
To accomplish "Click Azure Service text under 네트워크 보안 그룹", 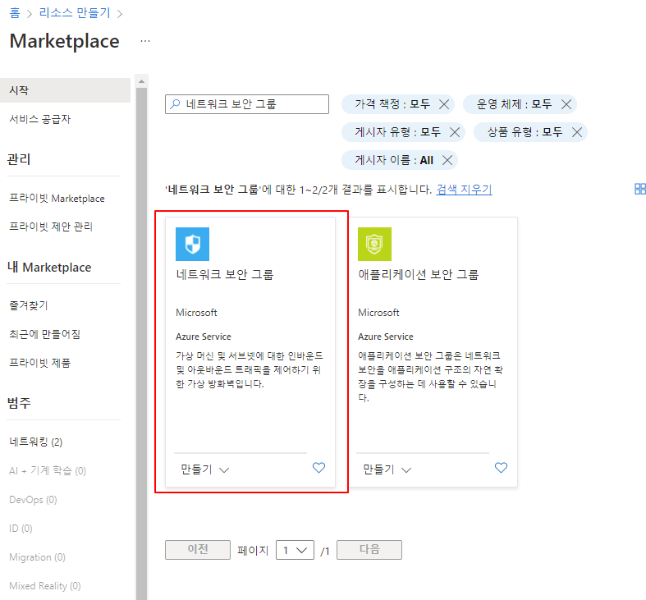I will coord(204,337).
